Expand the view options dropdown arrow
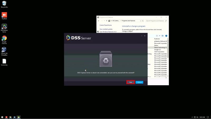This screenshot has height=119, width=211. [160, 36]
